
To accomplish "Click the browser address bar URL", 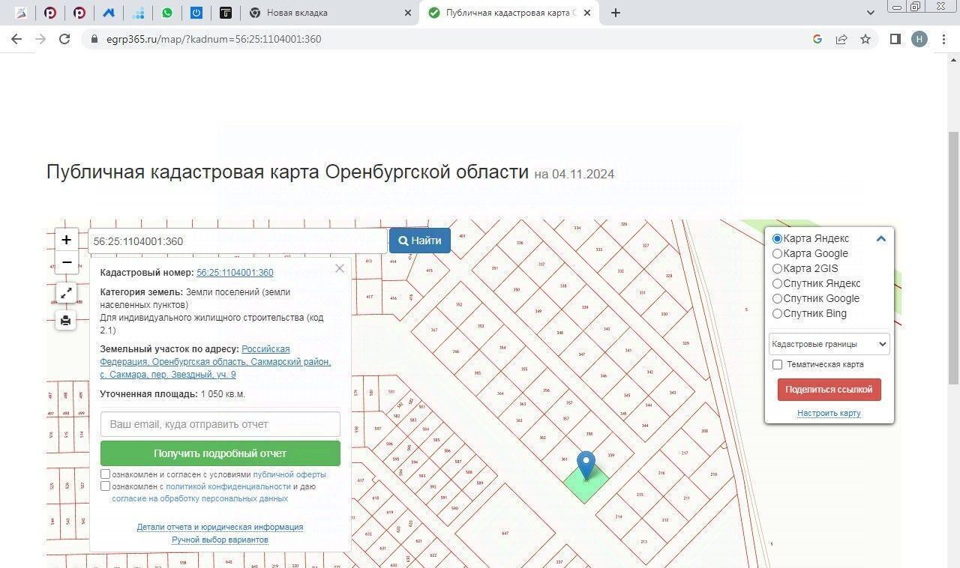I will click(x=214, y=39).
